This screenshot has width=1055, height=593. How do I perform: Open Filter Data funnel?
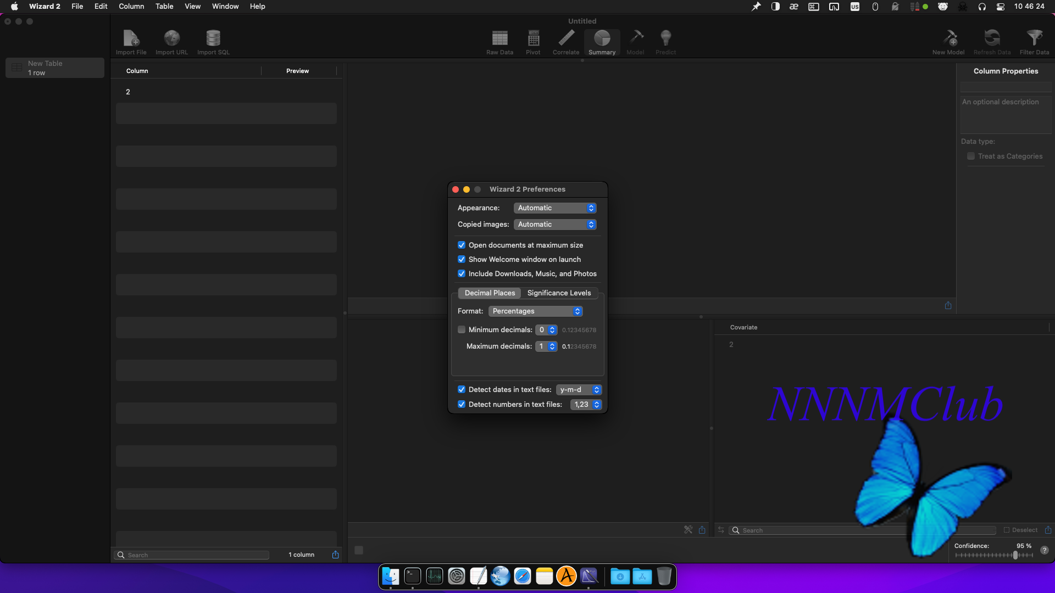click(1034, 42)
